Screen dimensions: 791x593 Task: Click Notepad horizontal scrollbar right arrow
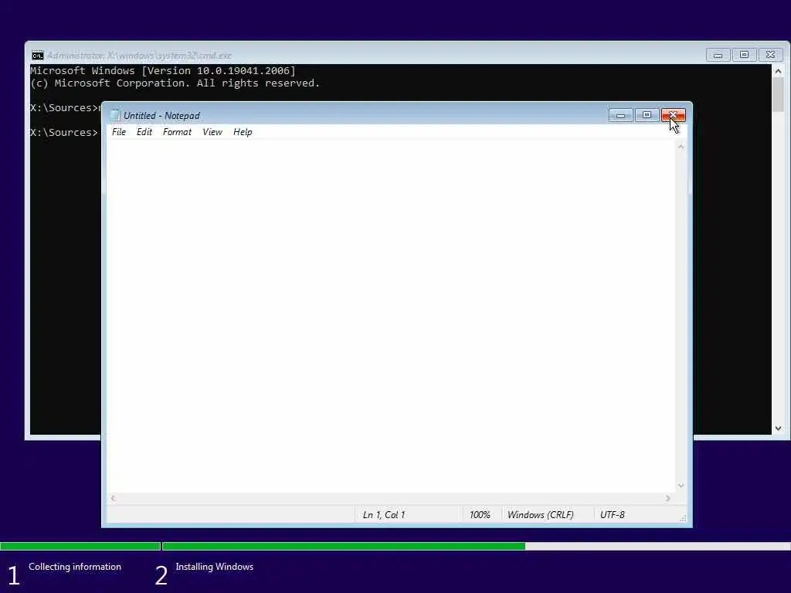pyautogui.click(x=668, y=498)
